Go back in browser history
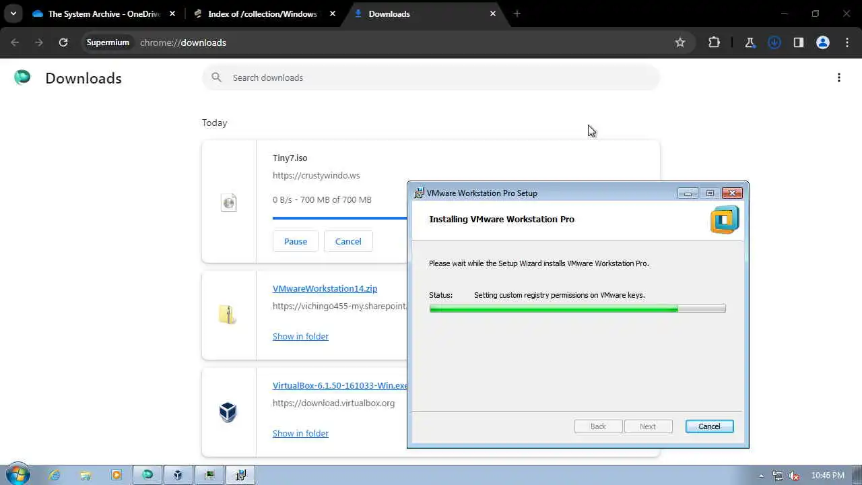The width and height of the screenshot is (862, 485). 15,42
